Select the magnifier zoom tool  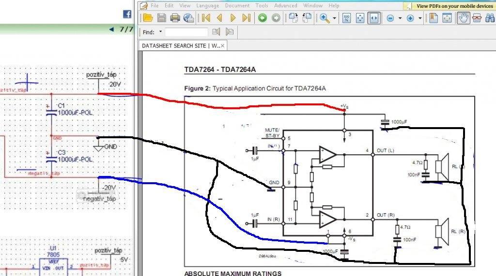pyautogui.click(x=325, y=18)
